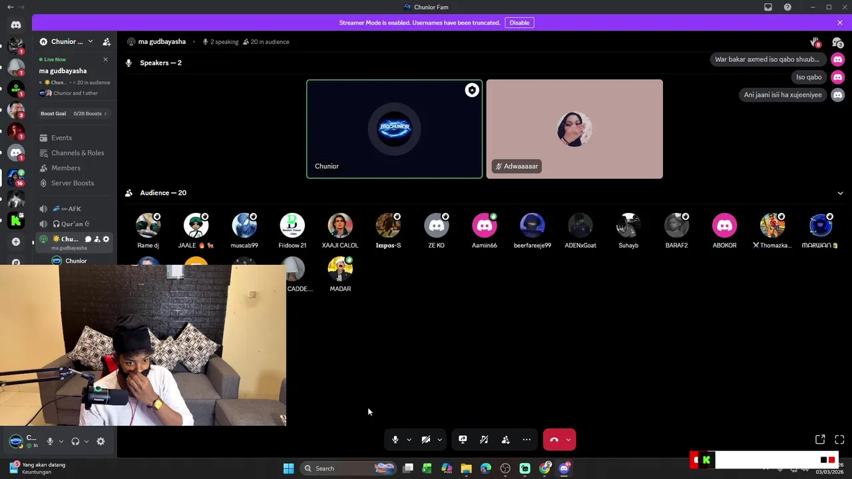Image resolution: width=852 pixels, height=479 pixels.
Task: Click the '20 in audience' header count
Action: click(x=266, y=42)
